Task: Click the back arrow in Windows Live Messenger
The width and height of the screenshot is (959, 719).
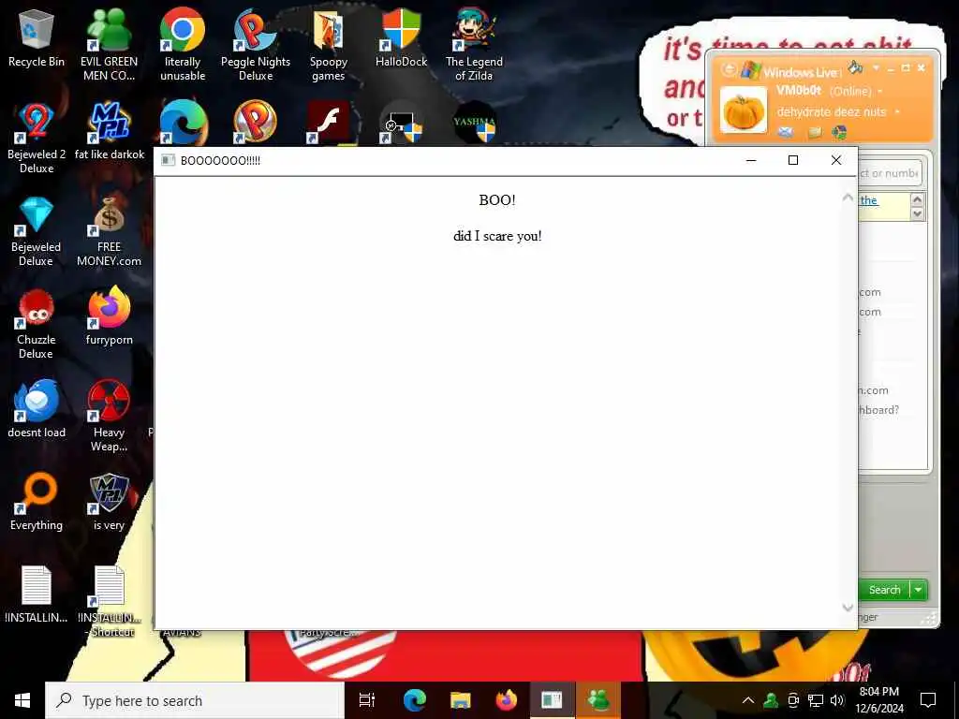Action: click(729, 69)
